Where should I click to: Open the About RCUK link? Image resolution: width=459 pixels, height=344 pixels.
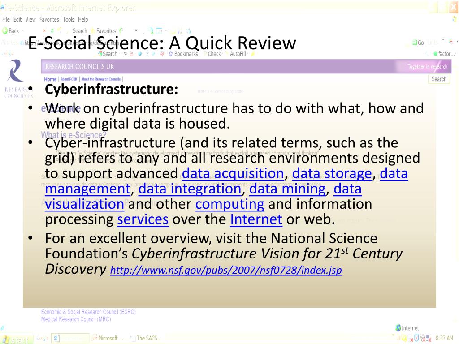69,79
